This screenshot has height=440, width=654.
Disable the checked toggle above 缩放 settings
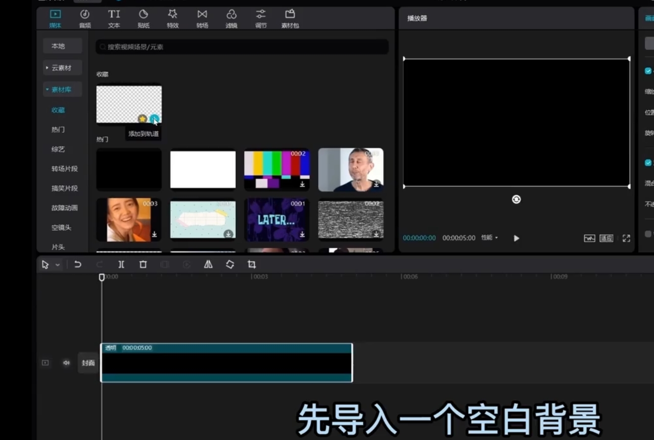coord(647,70)
